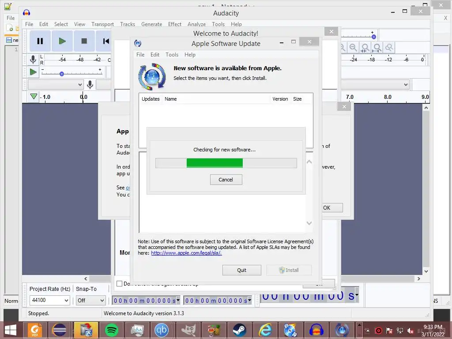Click the Install button
The width and height of the screenshot is (452, 339).
pyautogui.click(x=289, y=270)
